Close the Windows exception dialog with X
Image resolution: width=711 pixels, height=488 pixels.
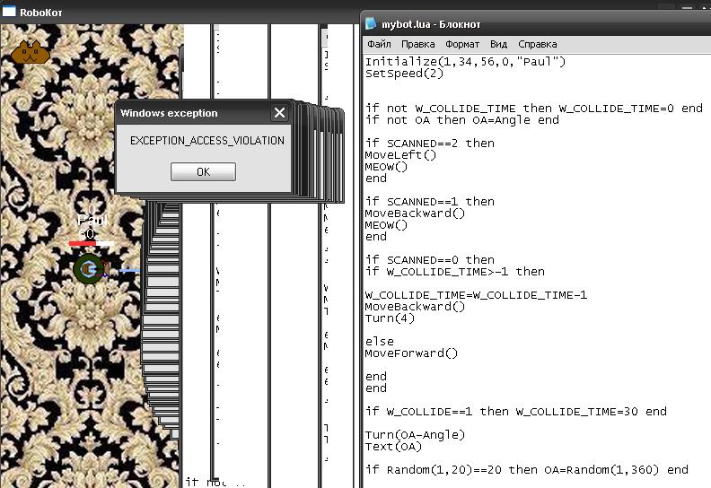point(279,113)
